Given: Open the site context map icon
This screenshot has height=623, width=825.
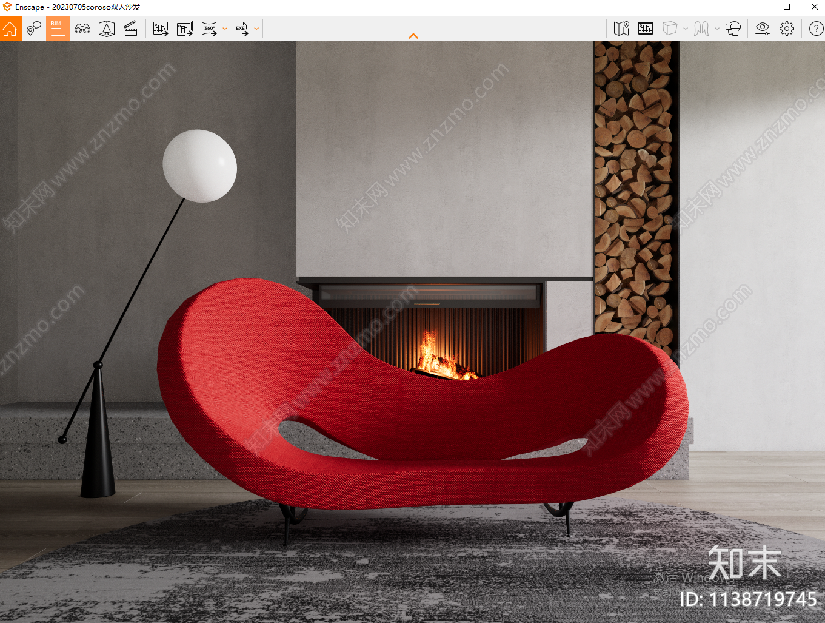Looking at the screenshot, I should pyautogui.click(x=621, y=29).
